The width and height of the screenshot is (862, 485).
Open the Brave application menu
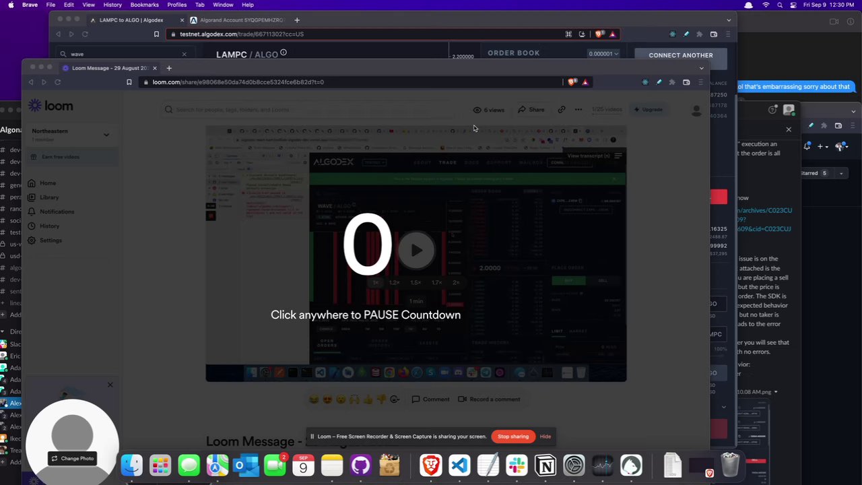[x=30, y=5]
